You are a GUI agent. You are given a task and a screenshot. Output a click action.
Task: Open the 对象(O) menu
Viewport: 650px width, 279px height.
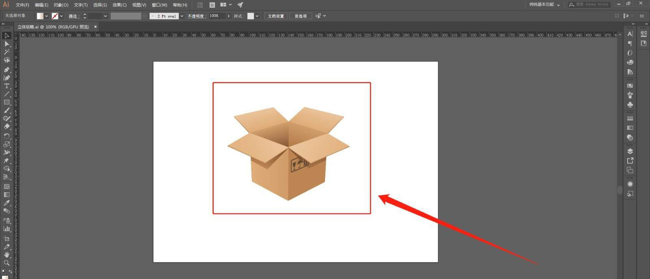tap(61, 5)
